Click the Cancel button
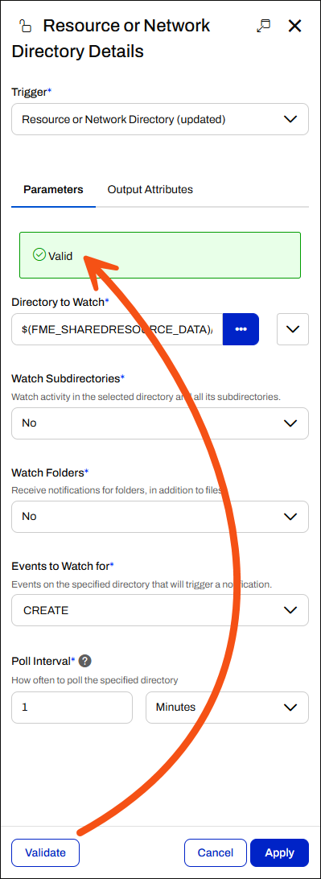Viewport: 321px width, 879px height. (x=216, y=852)
